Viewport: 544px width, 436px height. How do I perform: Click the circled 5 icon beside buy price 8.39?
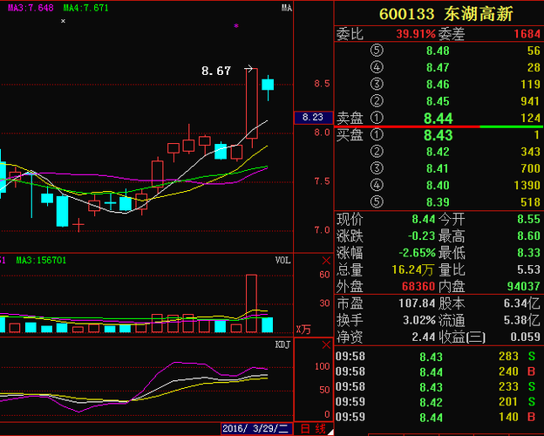tap(377, 202)
